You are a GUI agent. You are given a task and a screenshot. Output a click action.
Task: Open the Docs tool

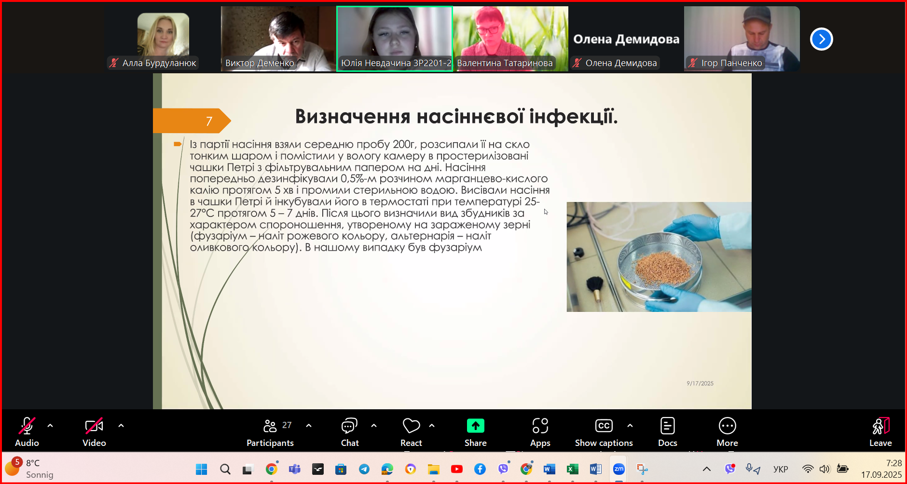[667, 432]
